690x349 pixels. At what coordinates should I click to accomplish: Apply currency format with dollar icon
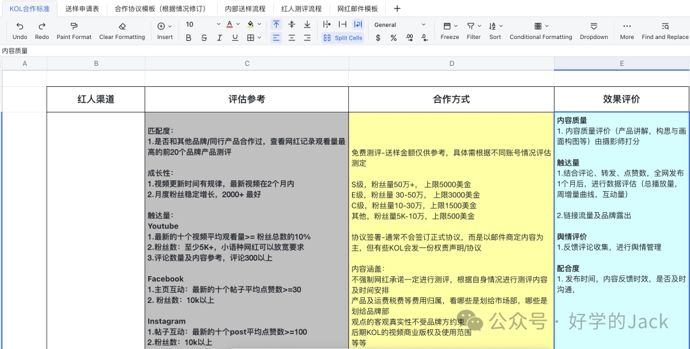click(x=378, y=38)
